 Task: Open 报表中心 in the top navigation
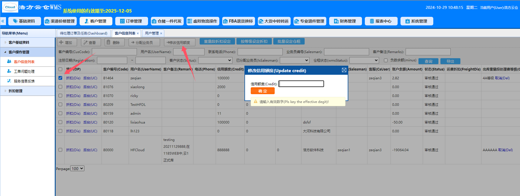click(381, 21)
